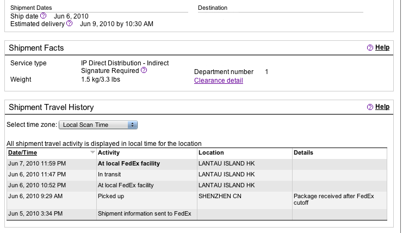
Task: Click the question icon in Shipment Travel History header
Action: pos(370,107)
